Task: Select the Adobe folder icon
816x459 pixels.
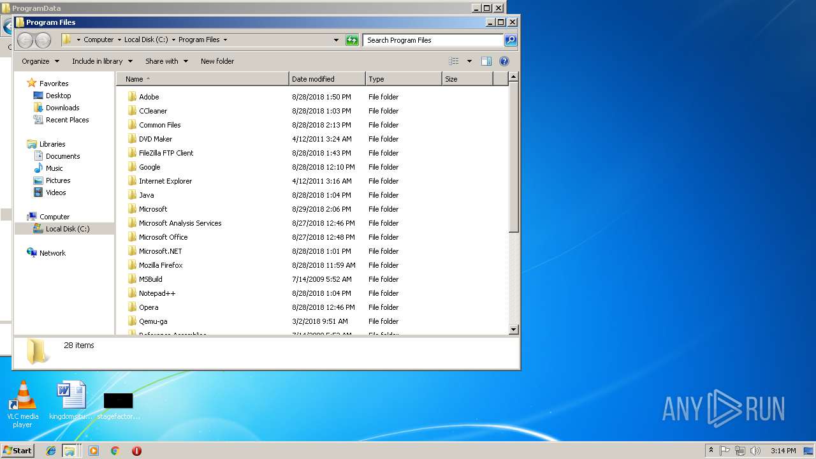Action: point(132,97)
